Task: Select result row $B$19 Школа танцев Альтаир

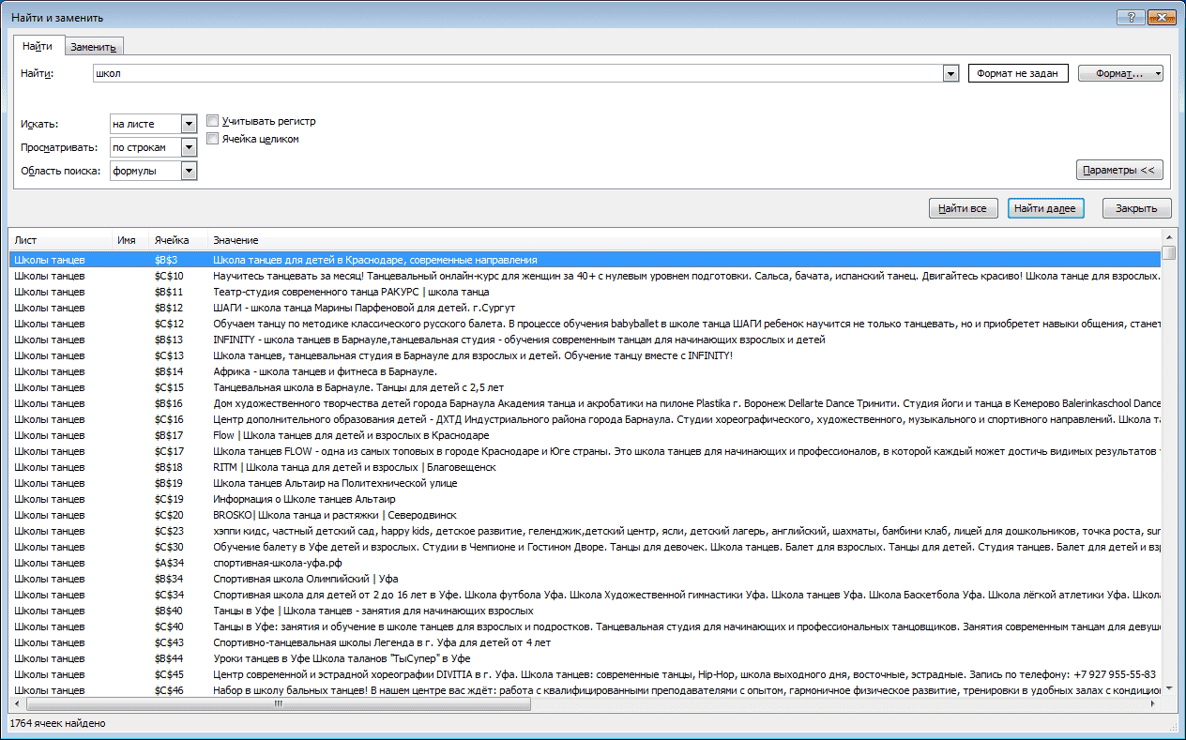Action: click(x=585, y=483)
